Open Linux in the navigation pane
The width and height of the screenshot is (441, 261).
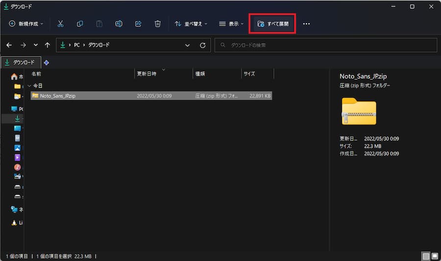17,223
